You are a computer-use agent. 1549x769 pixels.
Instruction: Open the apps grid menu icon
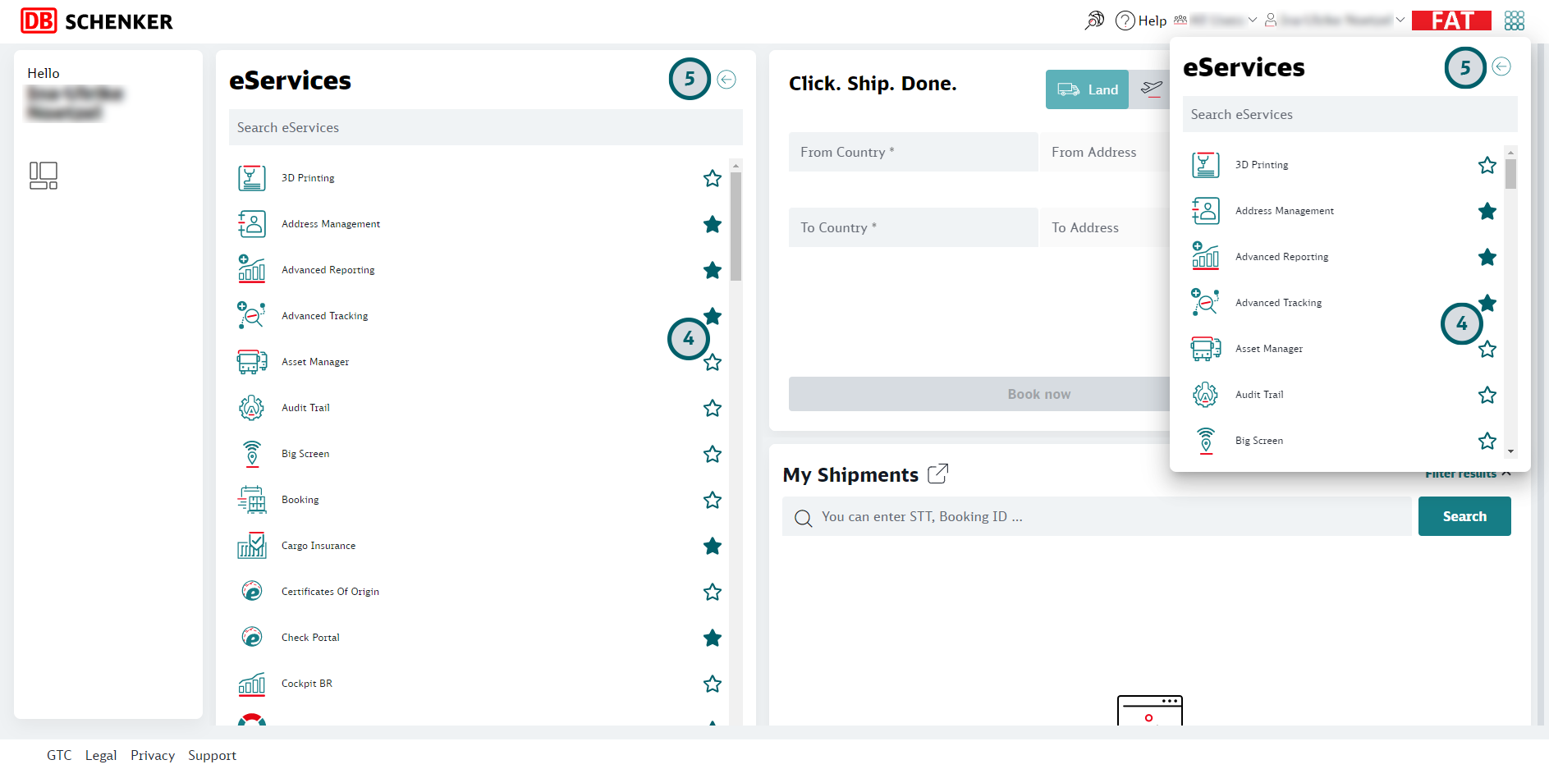[x=1514, y=21]
